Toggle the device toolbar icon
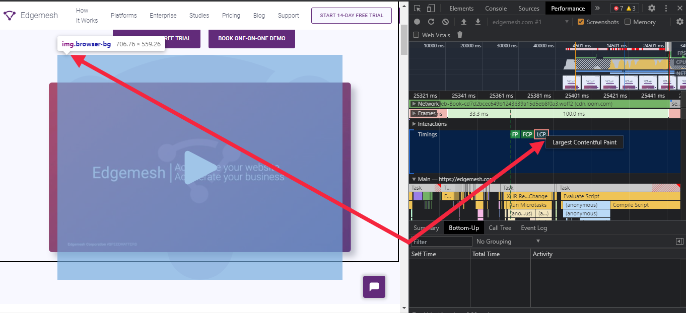Viewport: 686px width, 313px height. 431,8
